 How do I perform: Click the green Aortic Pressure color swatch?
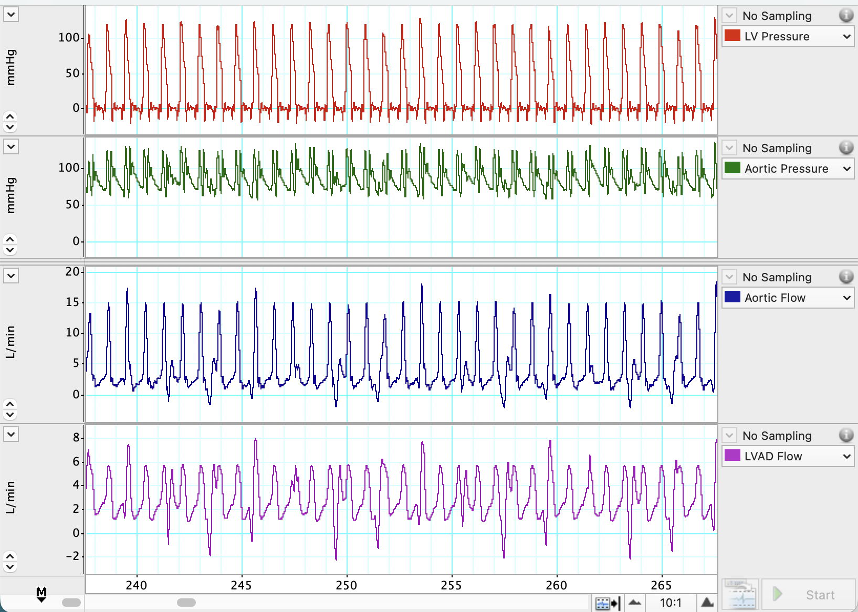pyautogui.click(x=732, y=168)
